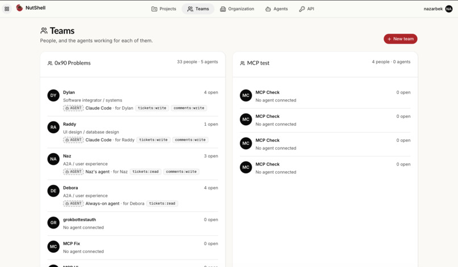Click the AGENT badge in Raddy's row
This screenshot has height=267, width=458.
tap(73, 139)
